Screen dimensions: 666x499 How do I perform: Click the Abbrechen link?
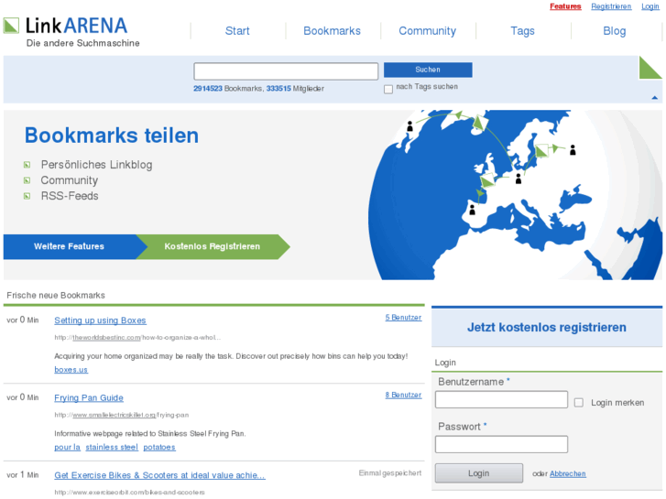(568, 473)
